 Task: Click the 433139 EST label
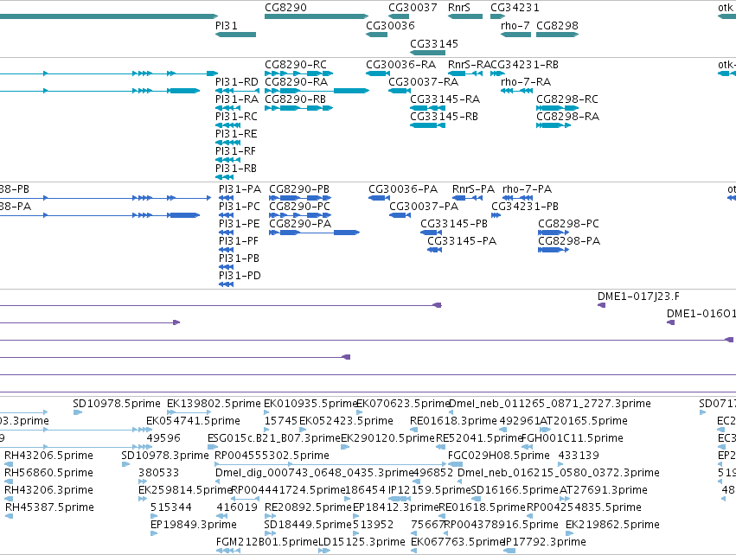point(579,456)
